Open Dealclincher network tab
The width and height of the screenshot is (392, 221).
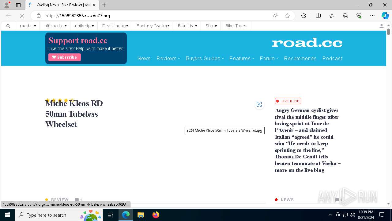point(115,26)
